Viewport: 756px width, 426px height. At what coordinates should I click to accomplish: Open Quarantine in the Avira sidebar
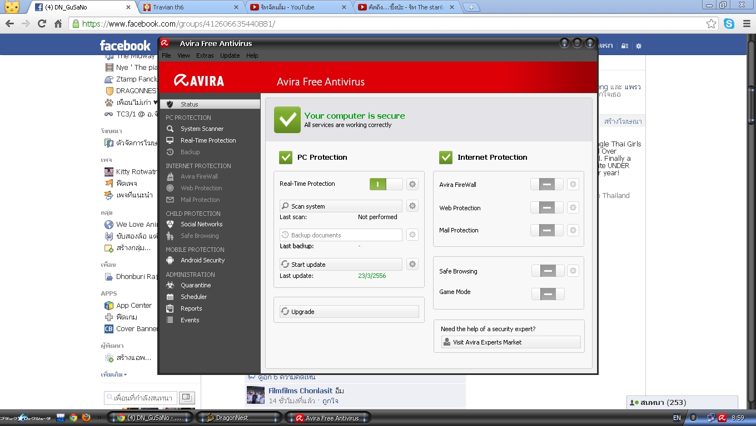(196, 285)
